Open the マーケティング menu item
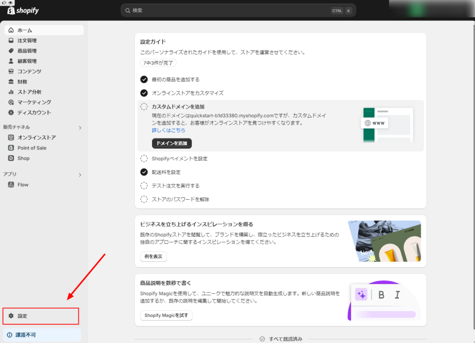Image resolution: width=475 pixels, height=343 pixels. 44,103
